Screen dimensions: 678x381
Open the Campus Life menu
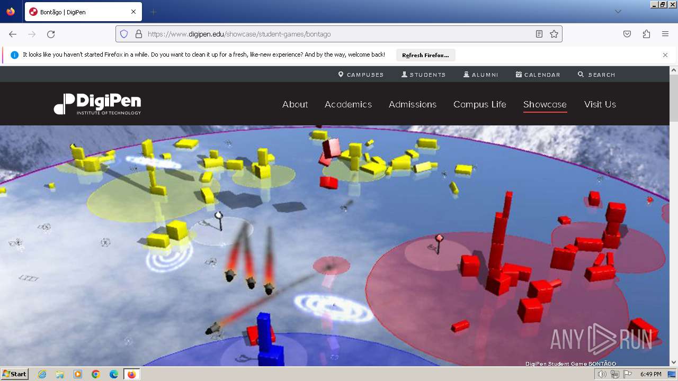click(x=480, y=104)
